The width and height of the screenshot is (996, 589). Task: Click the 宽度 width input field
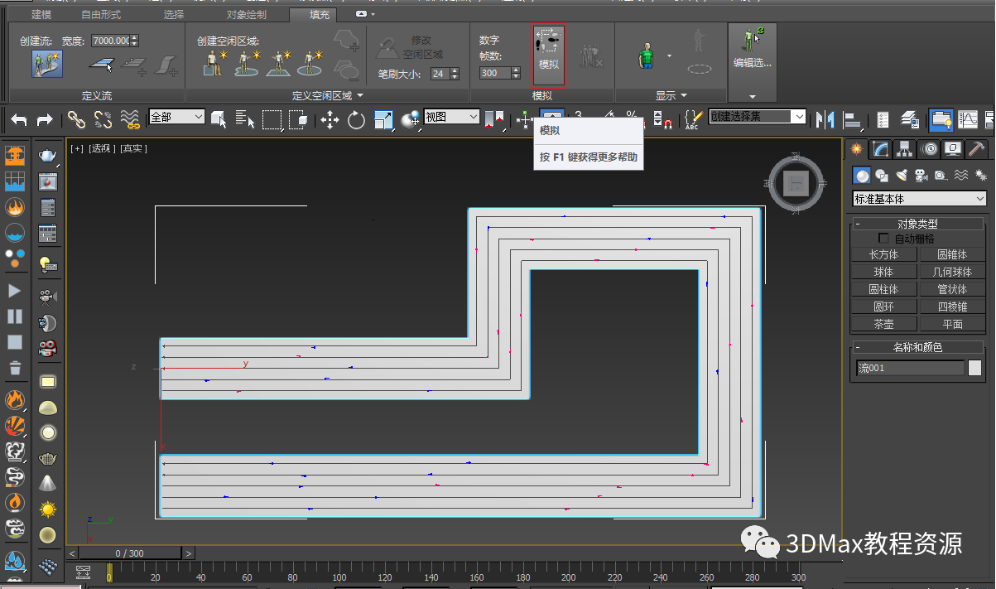pos(110,41)
